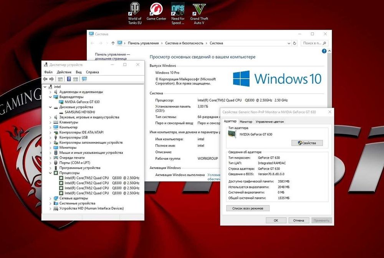Click Forward arrow in Device Manager toolbar

click(51, 79)
